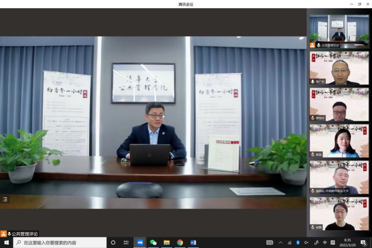Screen dimensions: 372x248
Task: Click the Bluetooth tray icon
Action: [298, 242]
